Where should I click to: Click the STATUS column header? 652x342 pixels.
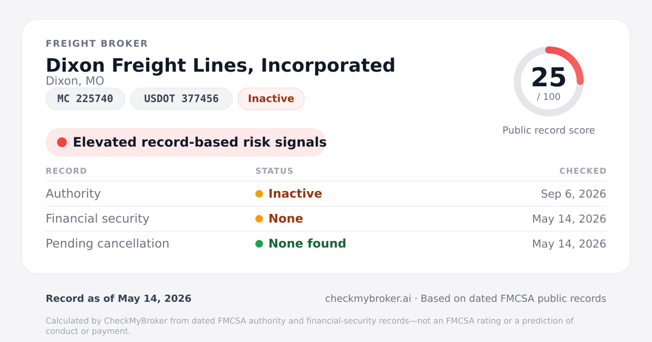[274, 171]
